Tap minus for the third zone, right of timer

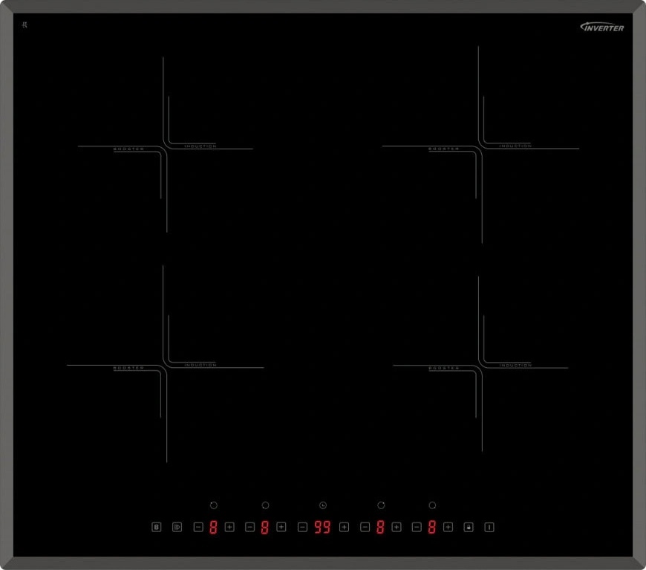[365, 527]
